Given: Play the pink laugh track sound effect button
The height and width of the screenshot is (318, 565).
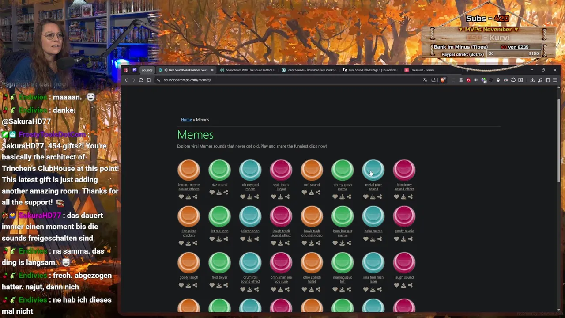Looking at the screenshot, I should pos(281,216).
